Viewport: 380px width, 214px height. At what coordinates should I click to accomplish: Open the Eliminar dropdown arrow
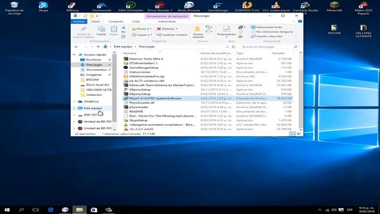click(176, 29)
